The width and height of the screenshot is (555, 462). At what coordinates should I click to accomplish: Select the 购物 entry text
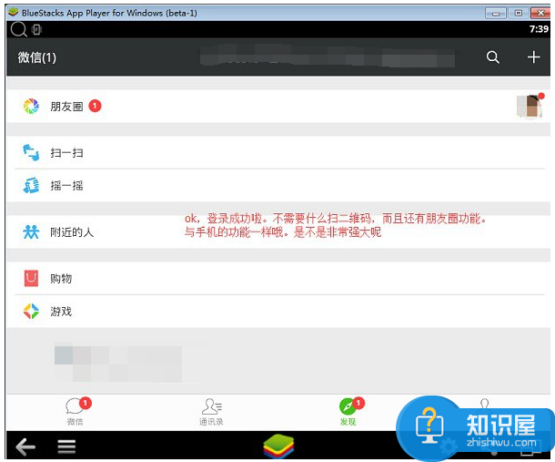point(61,279)
